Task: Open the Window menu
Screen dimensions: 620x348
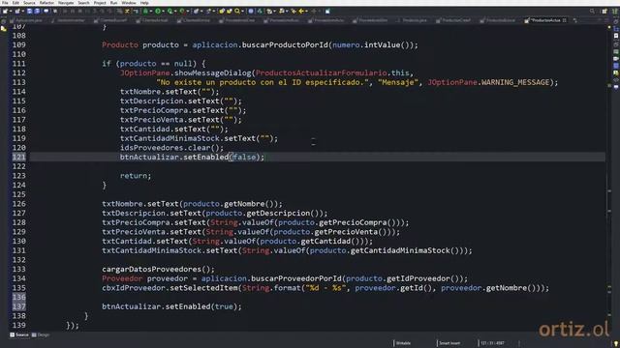Action: coord(129,3)
